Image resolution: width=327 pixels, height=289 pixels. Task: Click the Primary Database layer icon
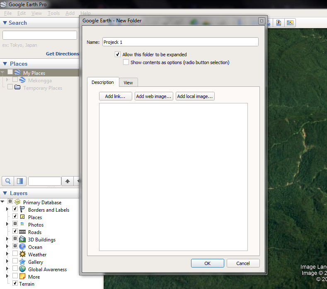[x=17, y=202]
